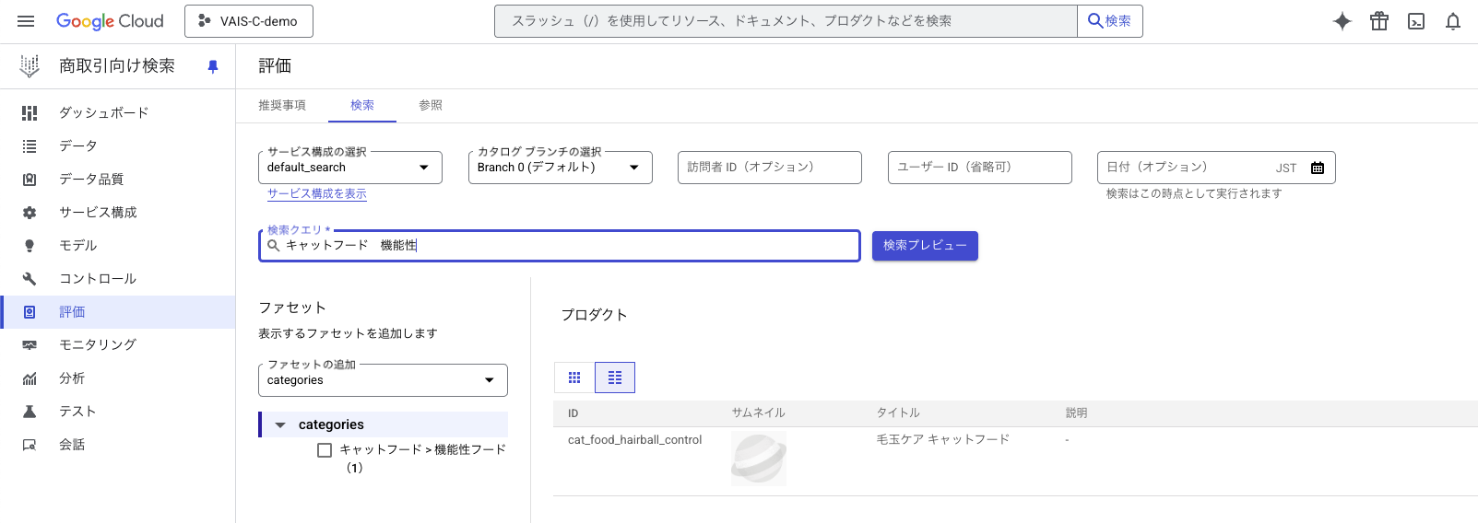Open the date picker calendar icon
This screenshot has height=523, width=1478.
pos(1318,168)
